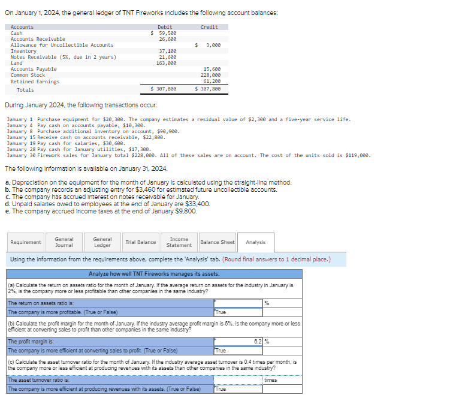Click item b about the $3,460 adjusting entry
The height and width of the screenshot is (395, 471).
[141, 190]
